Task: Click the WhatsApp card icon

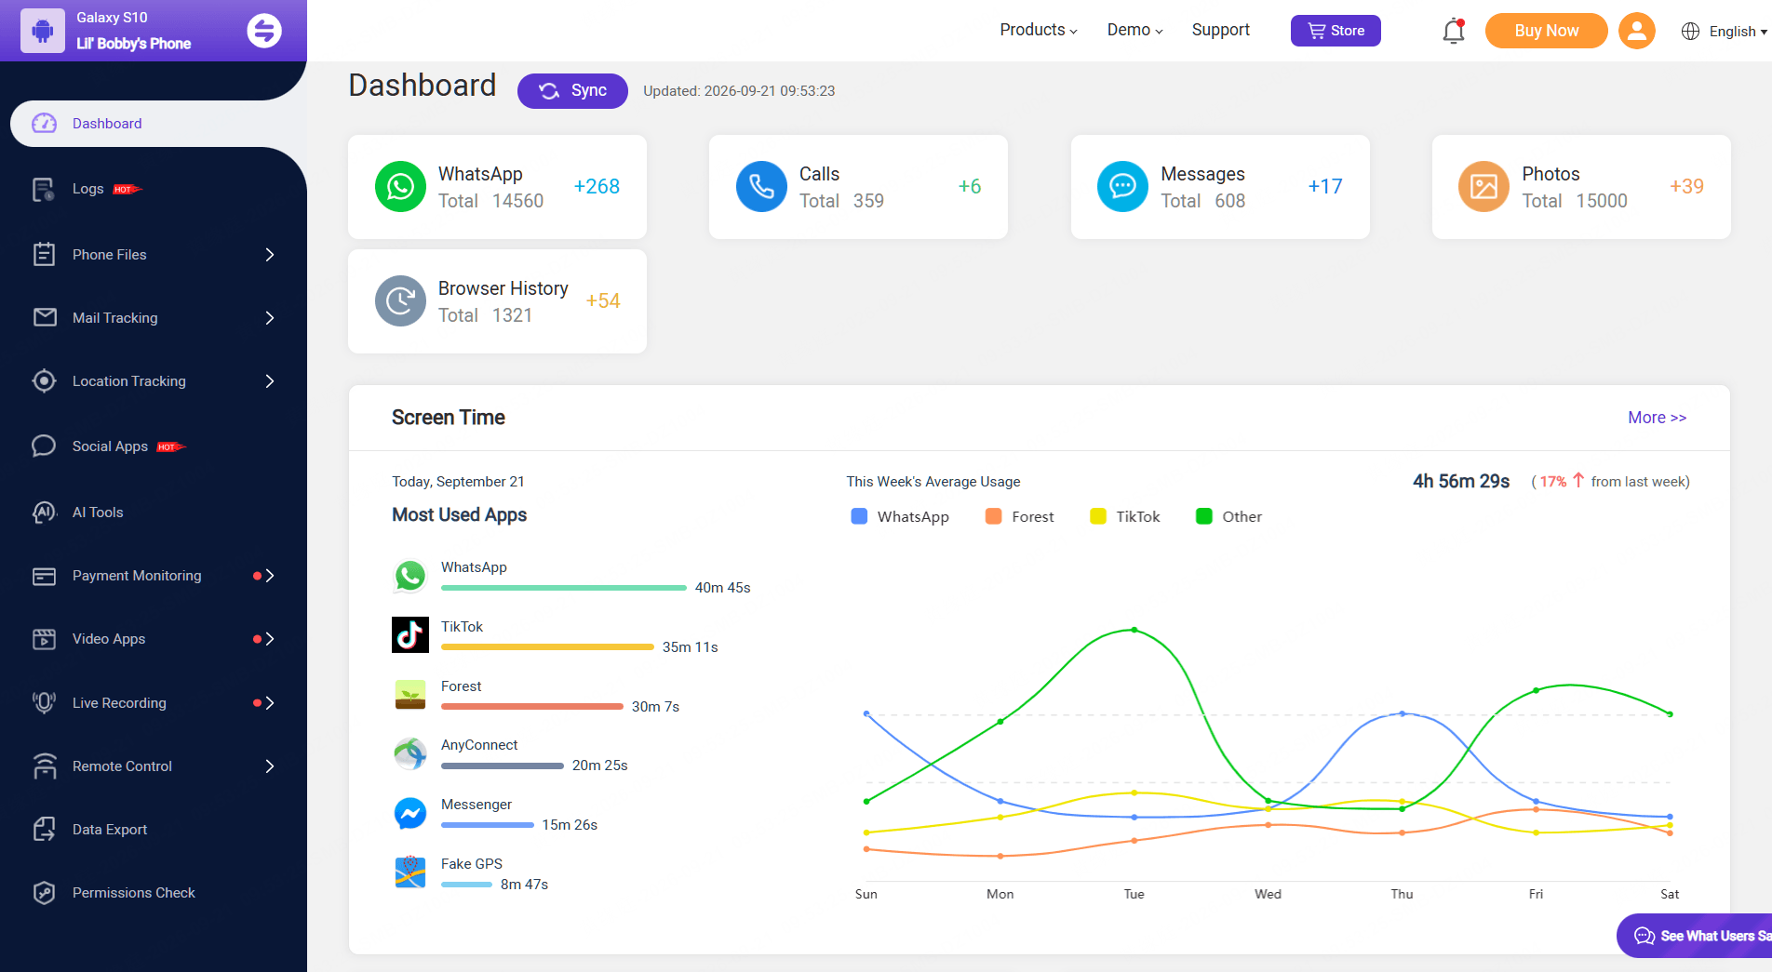Action: (x=400, y=186)
